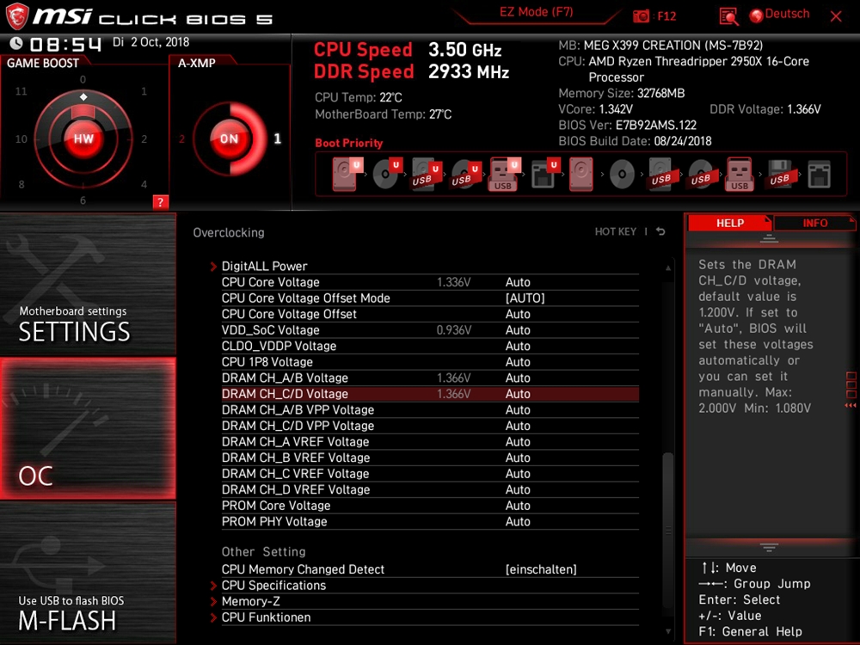Viewport: 860px width, 645px height.
Task: Open the CPU Memory Changed Detect [einschalten] dropdown
Action: click(x=541, y=569)
